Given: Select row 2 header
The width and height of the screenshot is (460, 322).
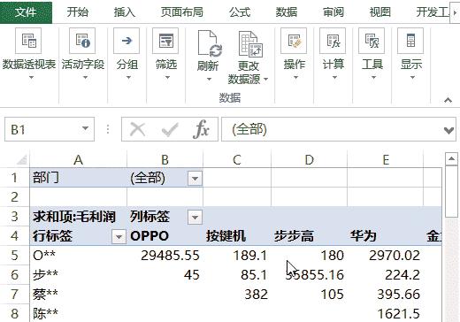Looking at the screenshot, I should 14,197.
